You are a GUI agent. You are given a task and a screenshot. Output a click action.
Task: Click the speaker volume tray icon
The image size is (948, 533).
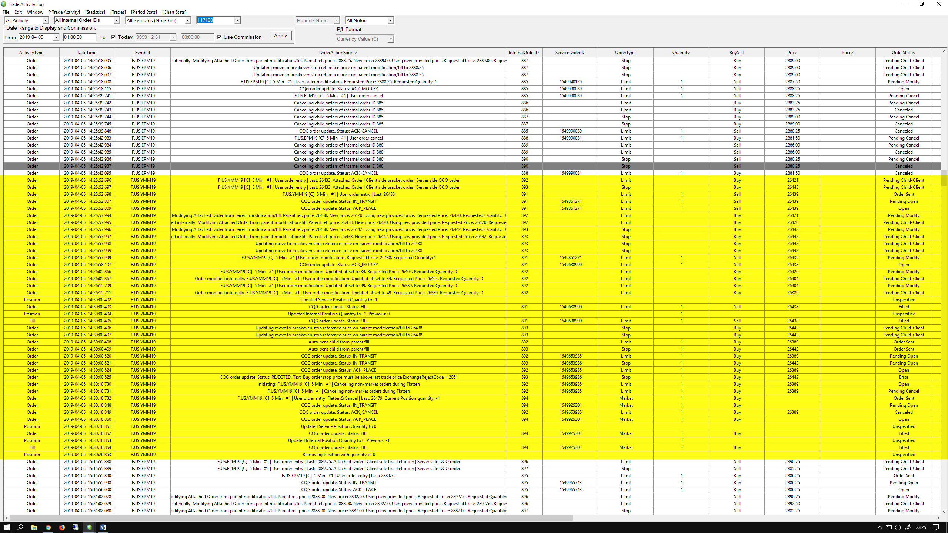pyautogui.click(x=897, y=527)
